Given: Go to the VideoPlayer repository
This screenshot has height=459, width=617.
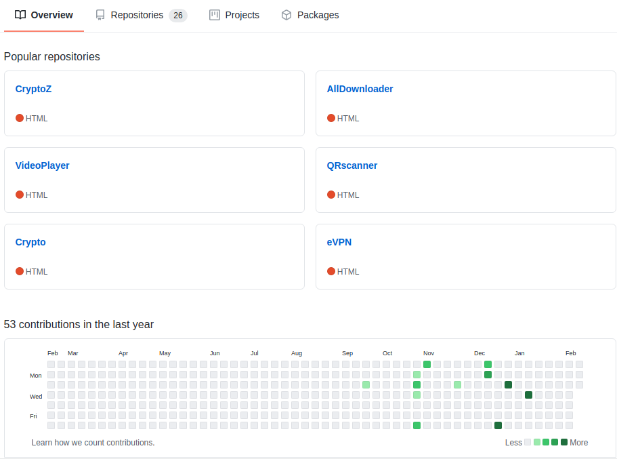Looking at the screenshot, I should (x=42, y=165).
